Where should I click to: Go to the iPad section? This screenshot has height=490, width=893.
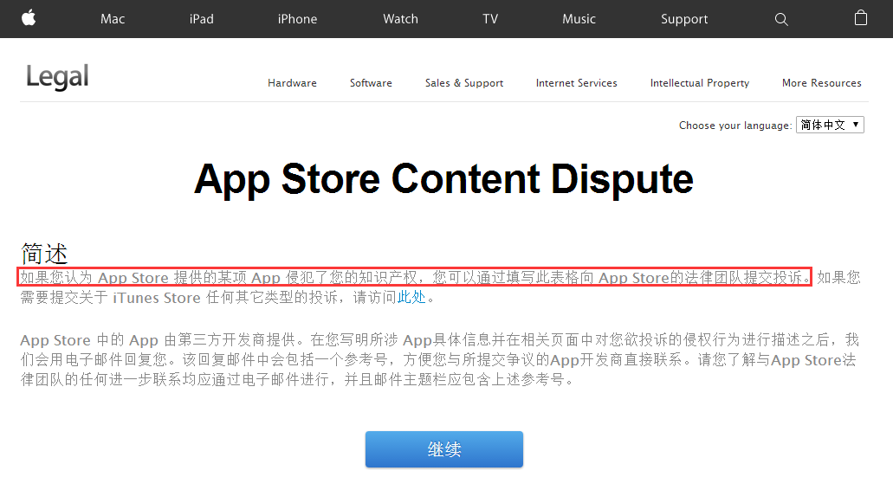202,19
